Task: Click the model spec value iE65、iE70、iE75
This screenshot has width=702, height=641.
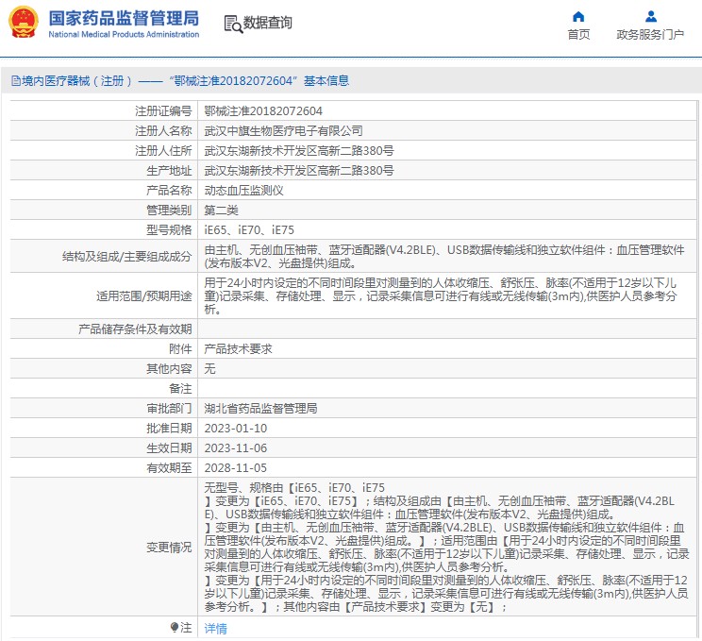Action: tap(250, 229)
